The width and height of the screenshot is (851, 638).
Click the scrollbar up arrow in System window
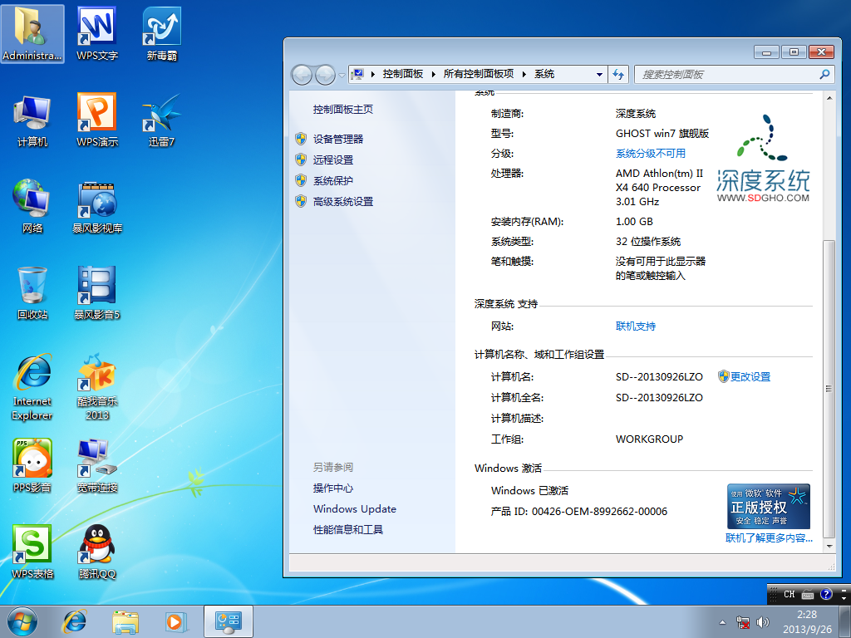click(829, 98)
